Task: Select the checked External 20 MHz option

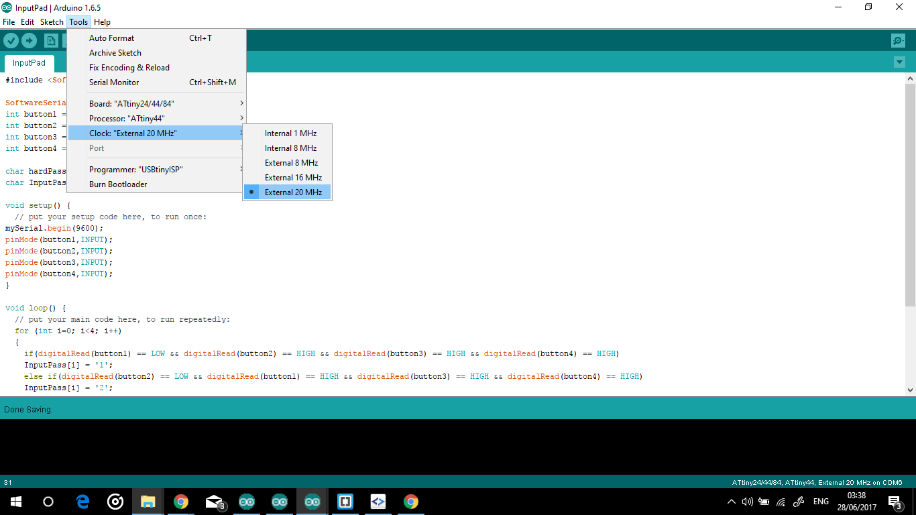Action: (287, 192)
